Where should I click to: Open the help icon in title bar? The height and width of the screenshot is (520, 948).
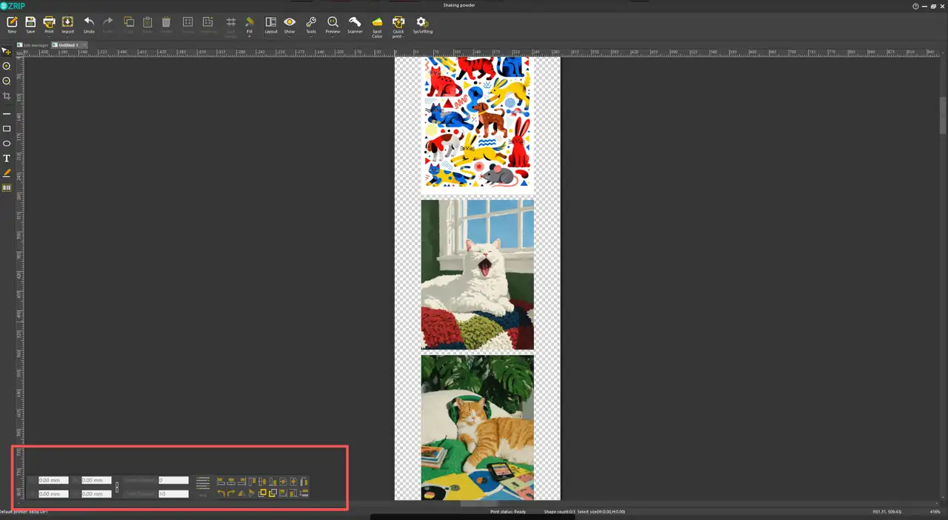(916, 5)
